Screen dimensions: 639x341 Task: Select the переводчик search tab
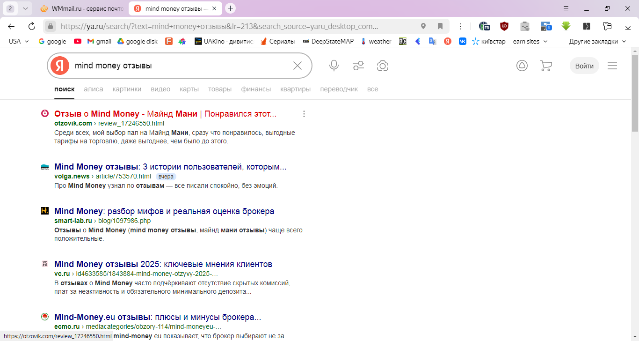pyautogui.click(x=339, y=89)
